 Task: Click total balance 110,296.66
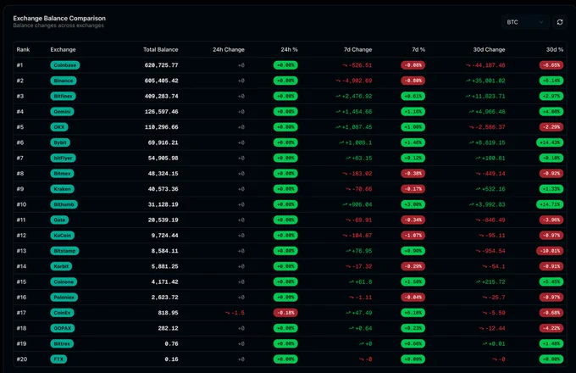[161, 127]
